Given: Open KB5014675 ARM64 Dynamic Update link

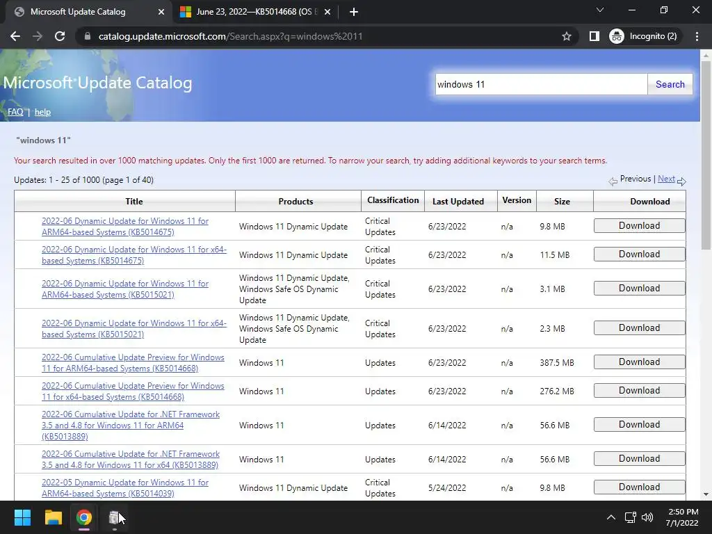Looking at the screenshot, I should 125,227.
